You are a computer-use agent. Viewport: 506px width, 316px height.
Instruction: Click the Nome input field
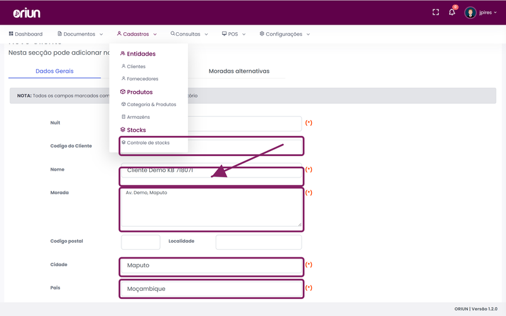tap(211, 170)
